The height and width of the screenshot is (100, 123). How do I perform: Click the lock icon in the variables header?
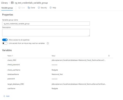109,56
